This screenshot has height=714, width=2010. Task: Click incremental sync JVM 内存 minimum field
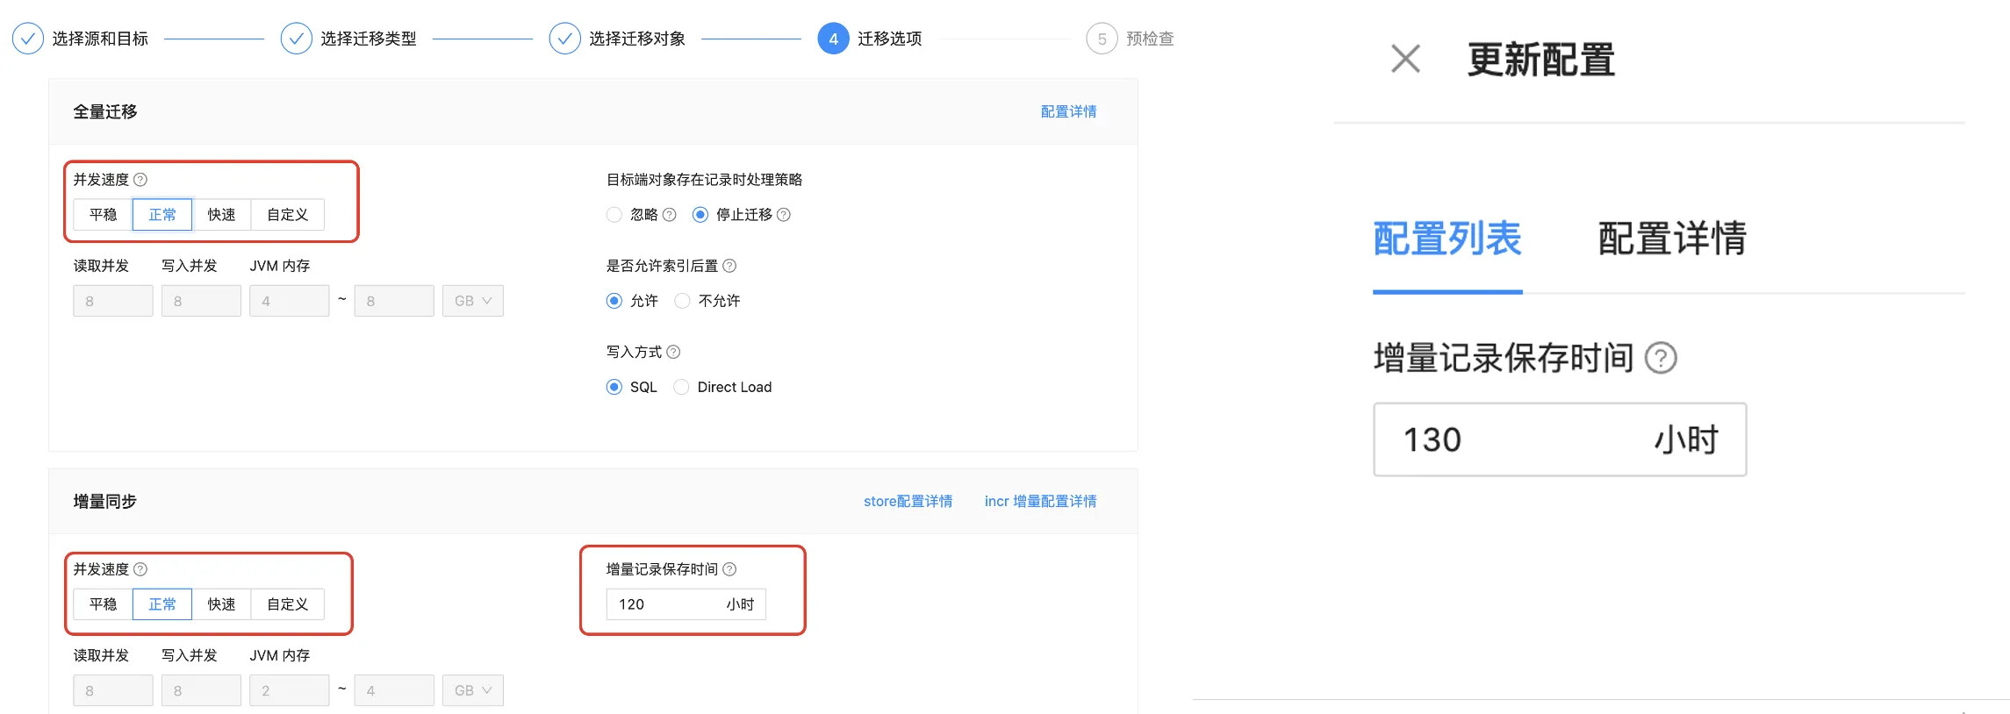point(289,690)
